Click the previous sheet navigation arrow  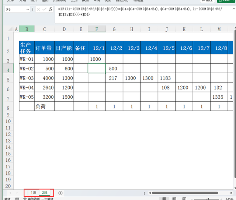point(10,193)
